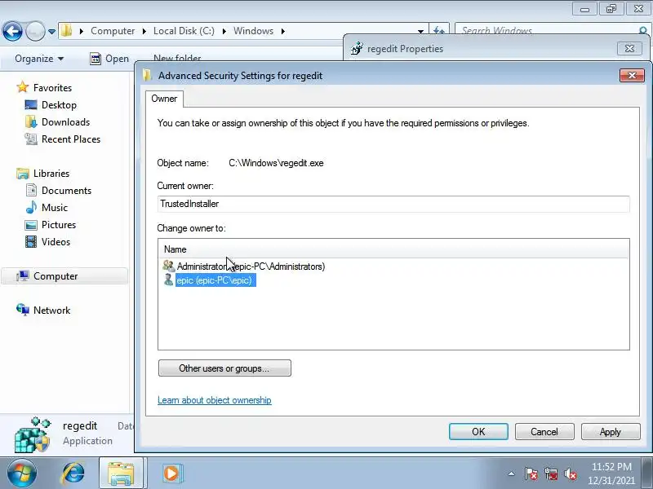Open Desktop in the navigation pane
The width and height of the screenshot is (653, 489).
59,105
